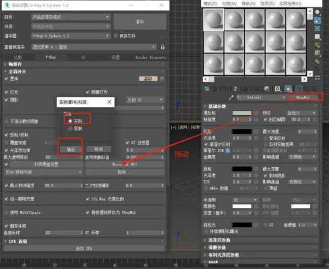Click the Start IPR (启用 IPR) button
The image size is (329, 269).
(x=84, y=249)
